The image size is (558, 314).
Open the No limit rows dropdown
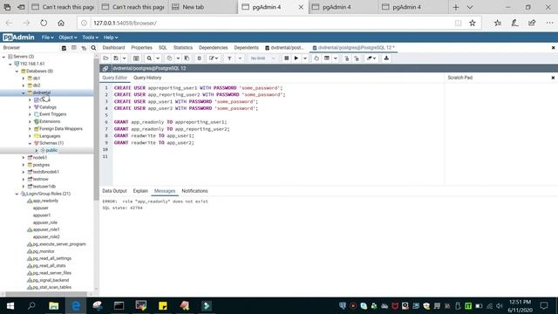tap(262, 58)
